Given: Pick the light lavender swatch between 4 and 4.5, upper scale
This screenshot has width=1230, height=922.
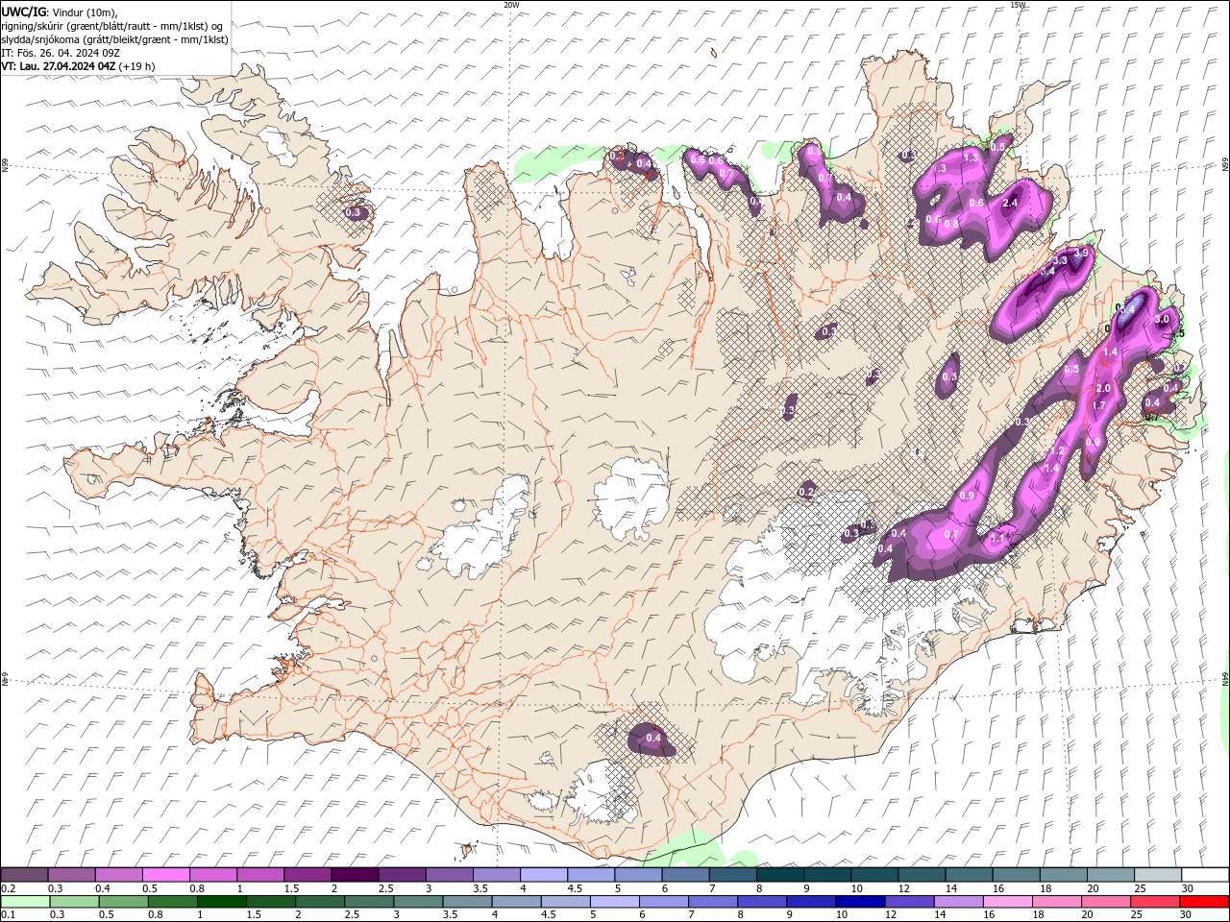Looking at the screenshot, I should point(544,875).
